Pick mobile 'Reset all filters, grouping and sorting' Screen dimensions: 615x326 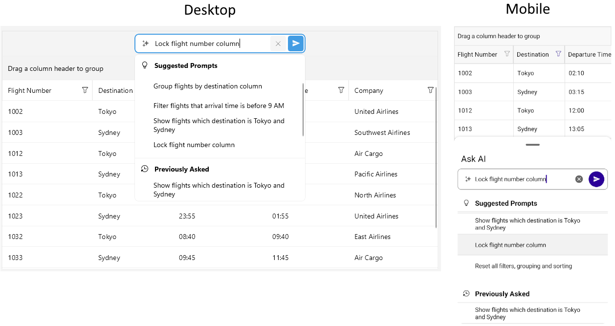point(523,266)
